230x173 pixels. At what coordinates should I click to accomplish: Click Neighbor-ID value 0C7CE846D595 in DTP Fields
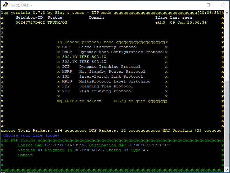[89, 150]
